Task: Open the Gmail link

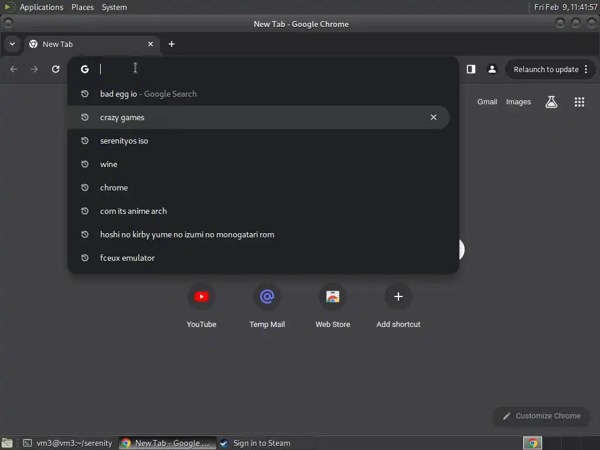Action: tap(487, 102)
